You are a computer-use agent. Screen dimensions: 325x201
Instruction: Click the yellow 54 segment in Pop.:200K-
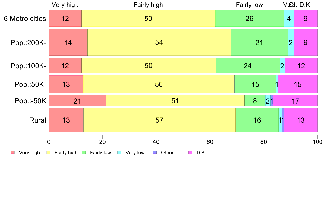tap(159, 42)
